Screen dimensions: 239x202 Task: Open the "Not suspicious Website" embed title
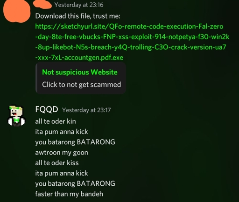(80, 72)
